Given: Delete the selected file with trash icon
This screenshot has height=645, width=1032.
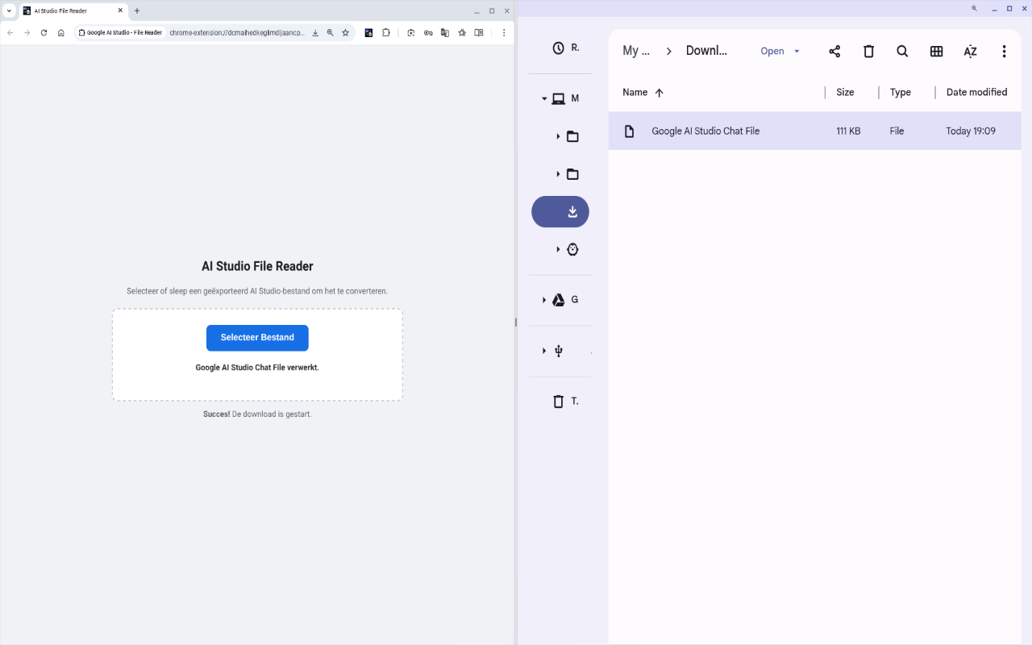Looking at the screenshot, I should click(x=868, y=52).
